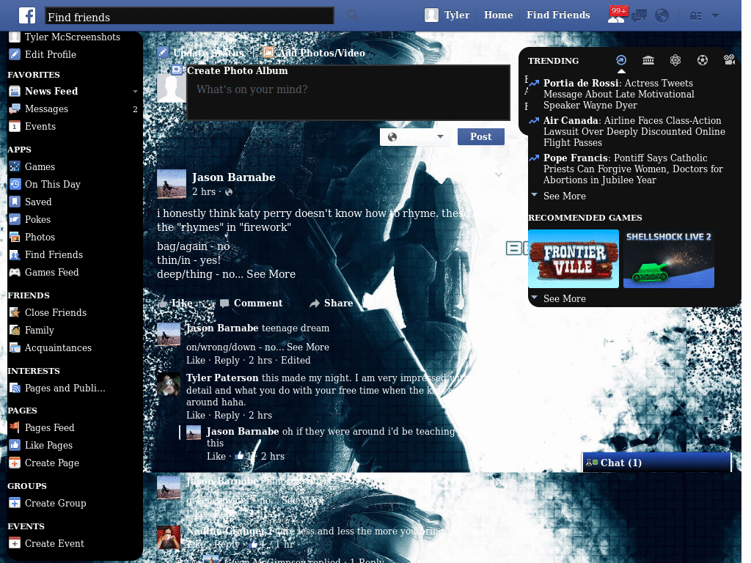Image resolution: width=751 pixels, height=563 pixels.
Task: Select Science and Technology trending icon
Action: [x=675, y=60]
